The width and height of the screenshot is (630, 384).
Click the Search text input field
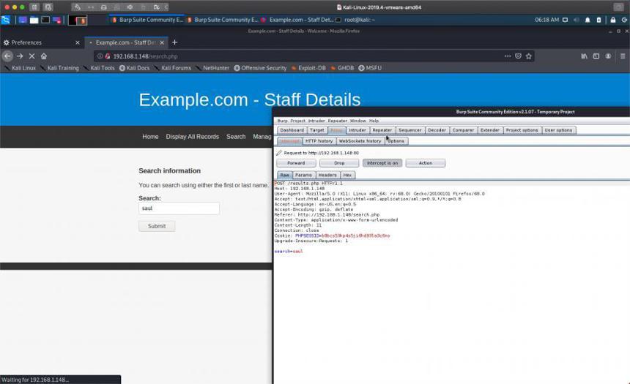click(x=179, y=208)
